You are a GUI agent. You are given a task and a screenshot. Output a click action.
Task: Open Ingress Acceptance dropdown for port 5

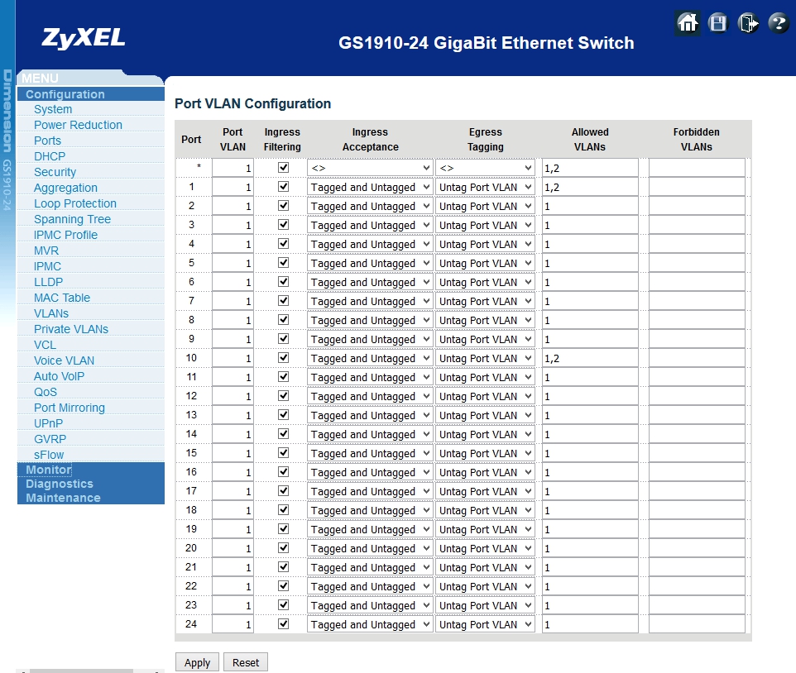click(370, 263)
